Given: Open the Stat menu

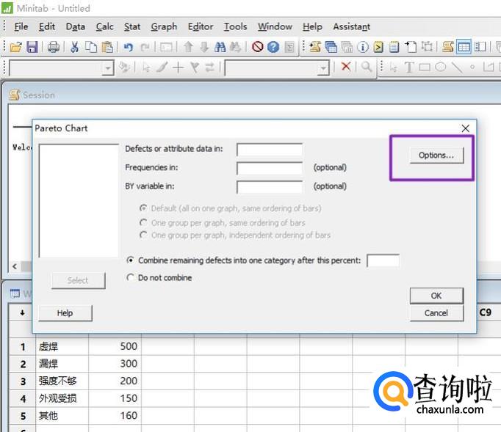Looking at the screenshot, I should click(x=132, y=26).
